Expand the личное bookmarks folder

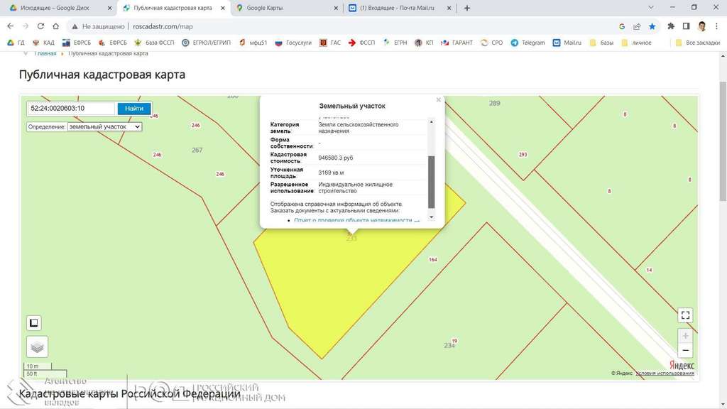click(636, 43)
